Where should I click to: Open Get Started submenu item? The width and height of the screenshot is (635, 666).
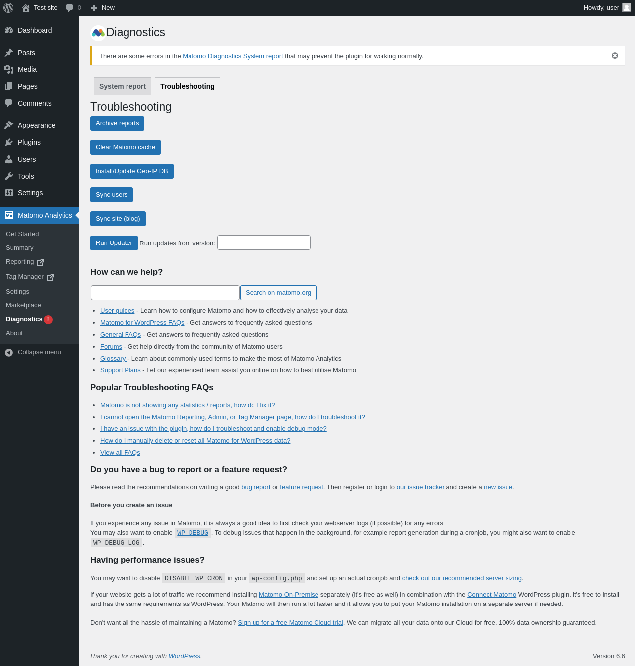[22, 234]
